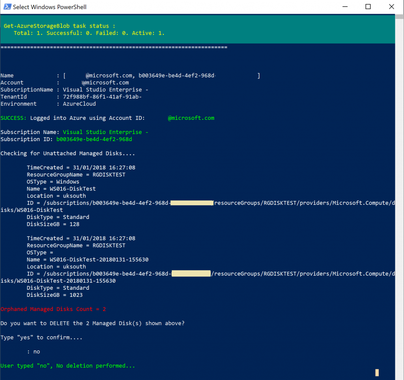Select the Subscription ID b003649e value

pyautogui.click(x=95, y=139)
